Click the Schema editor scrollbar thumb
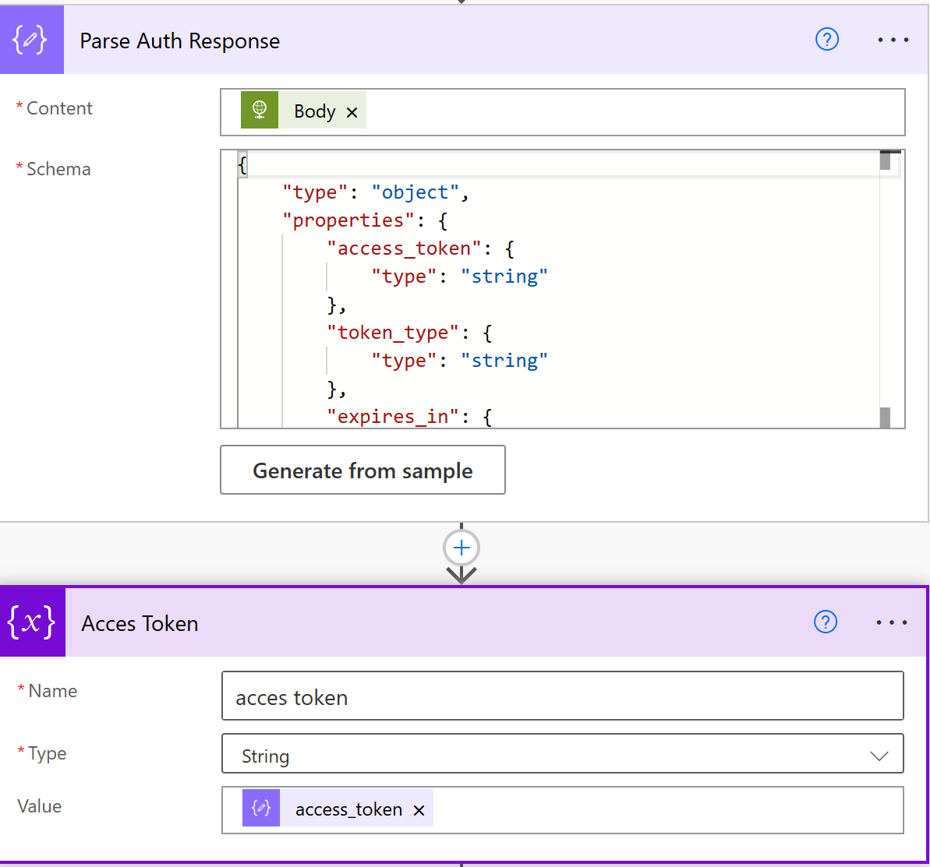The image size is (930, 867). point(885,160)
